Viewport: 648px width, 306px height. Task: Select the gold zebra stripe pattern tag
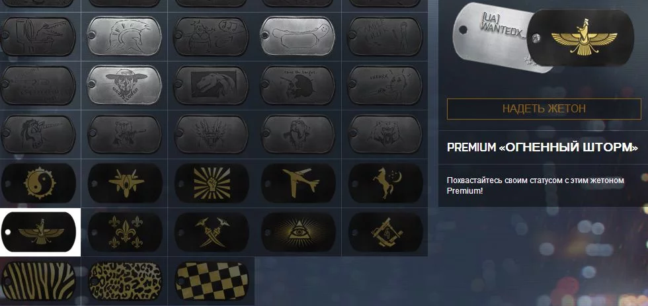coord(38,282)
